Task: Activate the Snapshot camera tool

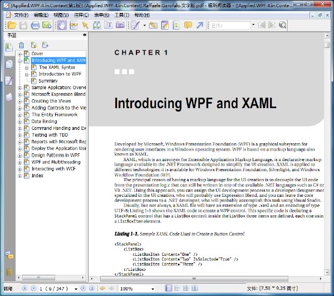Action: coord(120,25)
